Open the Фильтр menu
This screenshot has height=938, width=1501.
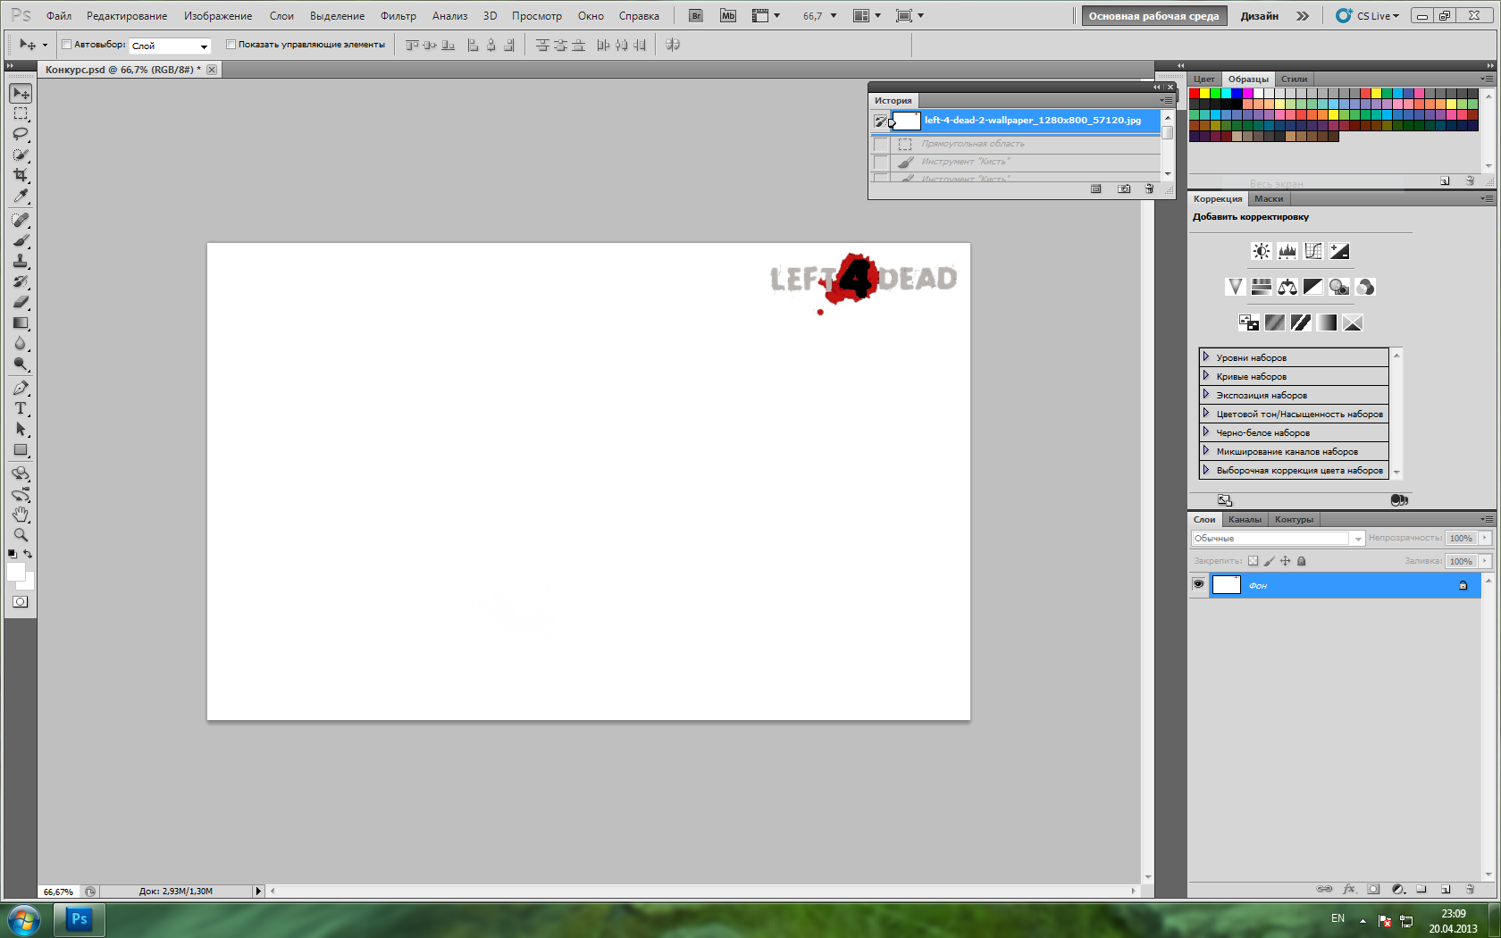(x=398, y=16)
